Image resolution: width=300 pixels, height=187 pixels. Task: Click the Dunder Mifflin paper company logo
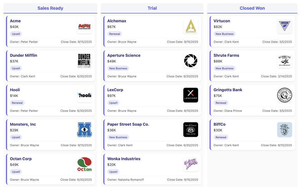[84, 61]
